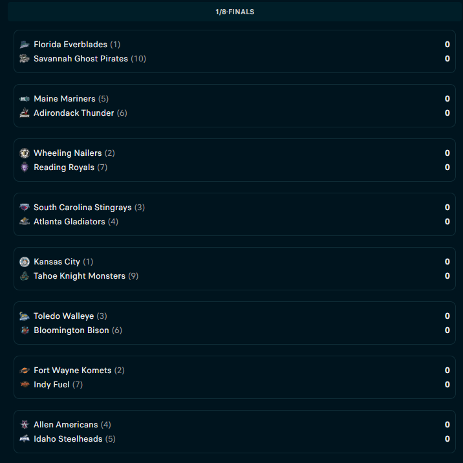Select Atlanta Gladiators team name

click(69, 222)
